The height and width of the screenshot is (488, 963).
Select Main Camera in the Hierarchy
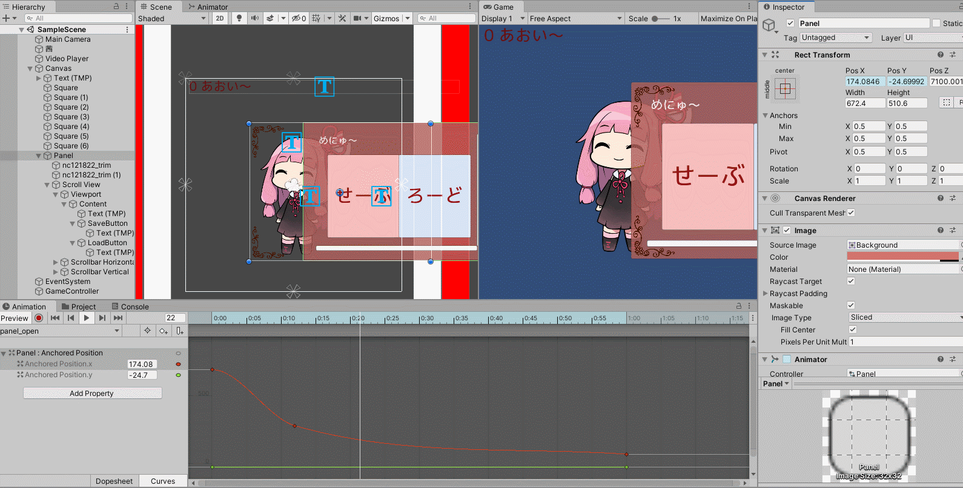[x=68, y=39]
